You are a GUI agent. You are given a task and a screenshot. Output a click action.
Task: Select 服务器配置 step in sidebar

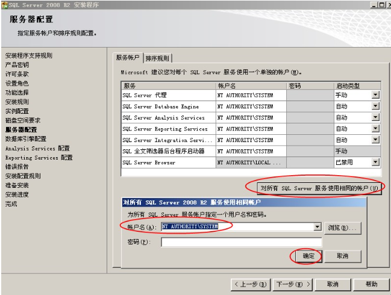(21, 129)
